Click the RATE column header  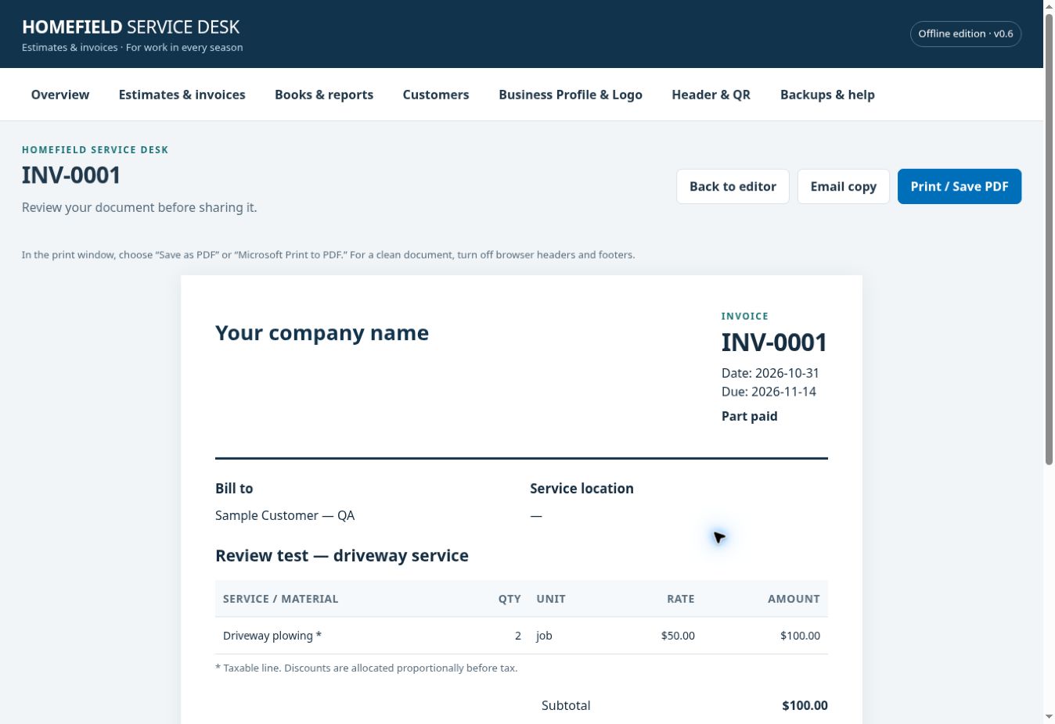pyautogui.click(x=680, y=599)
